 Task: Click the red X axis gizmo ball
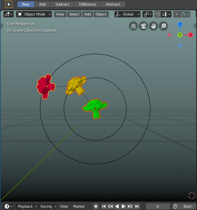(190, 35)
